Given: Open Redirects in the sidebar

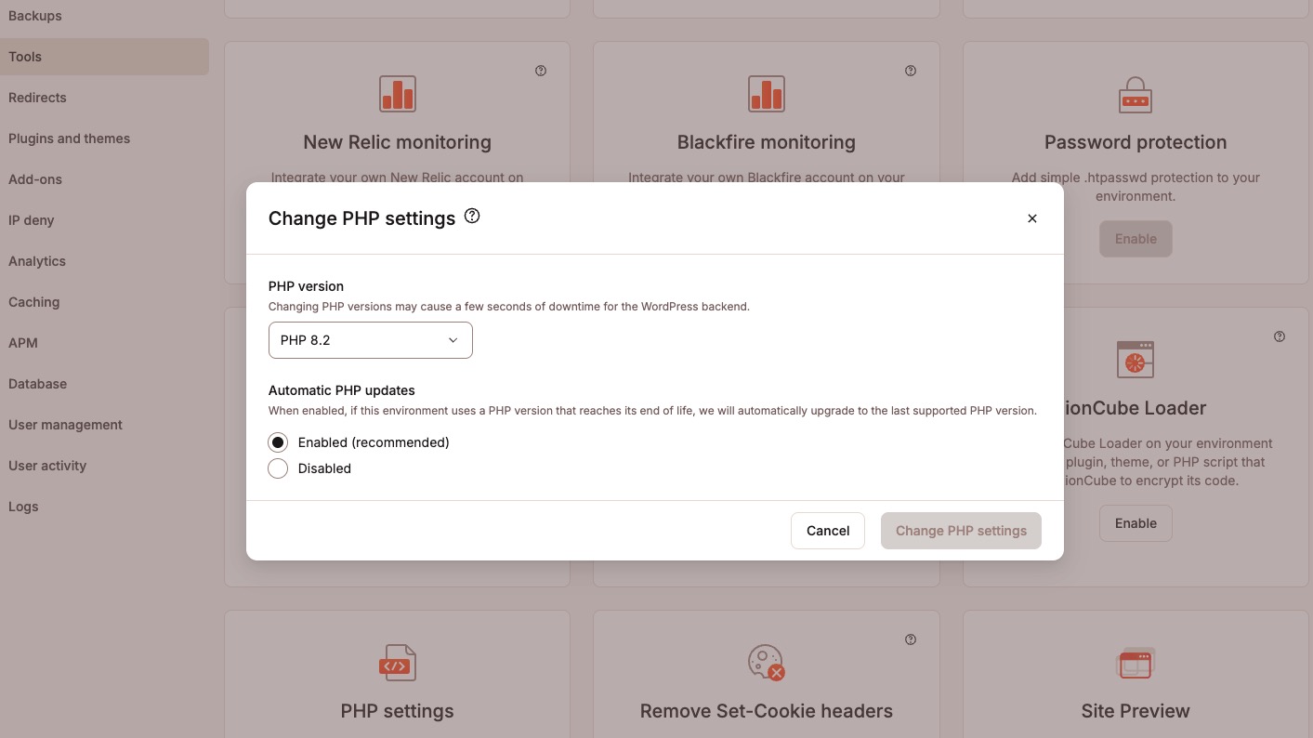Looking at the screenshot, I should coord(37,98).
